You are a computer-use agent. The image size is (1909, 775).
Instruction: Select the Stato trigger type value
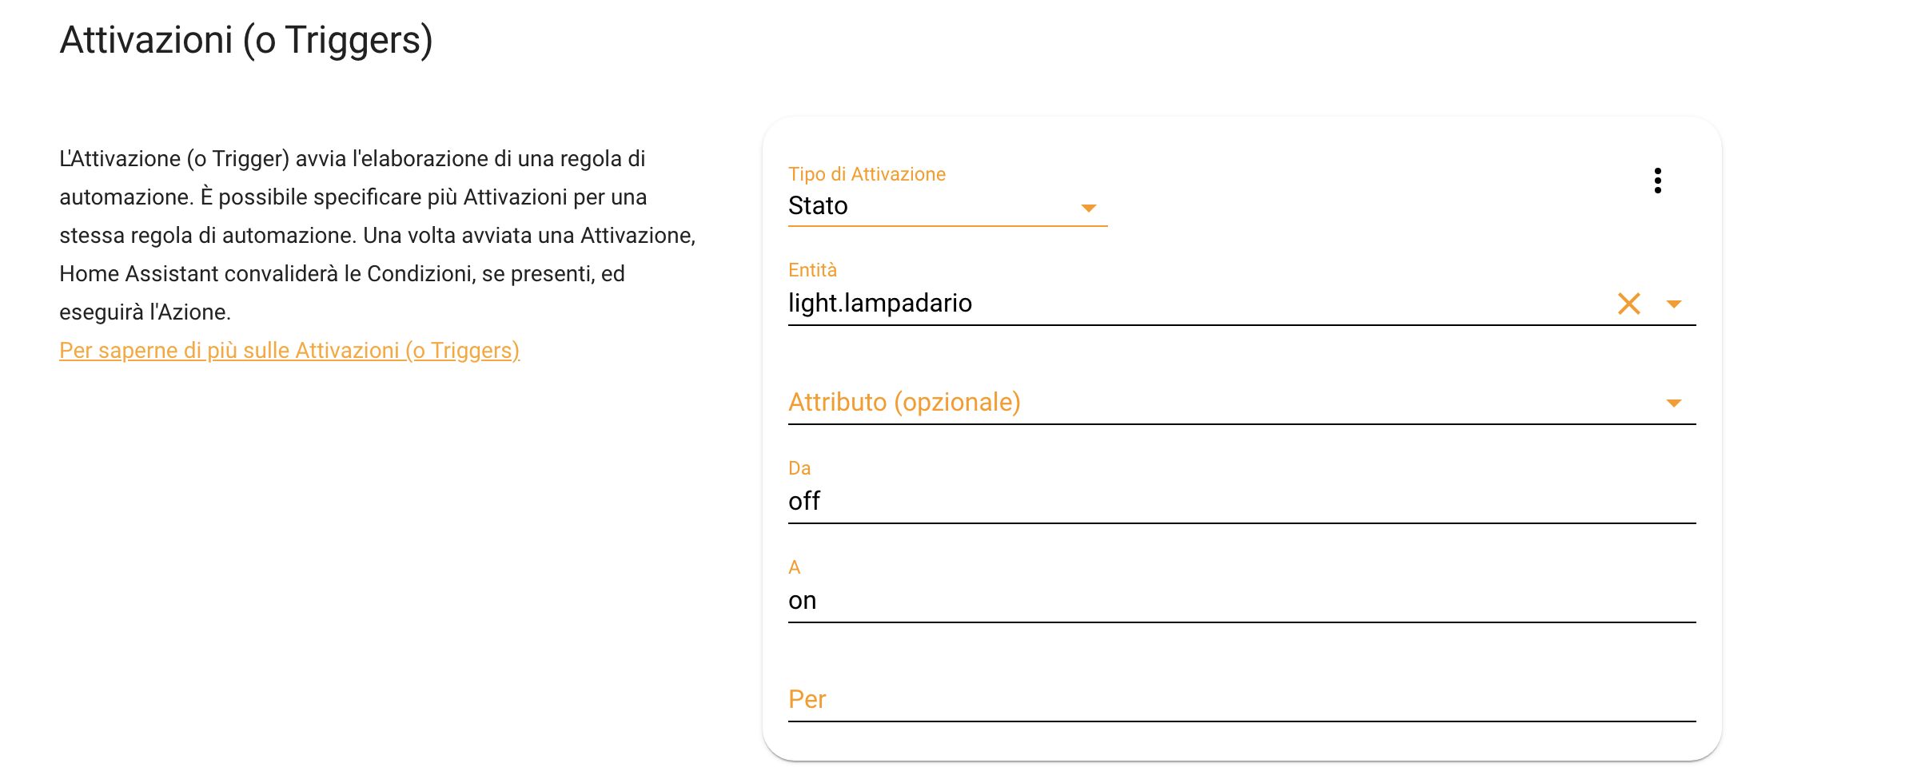(818, 206)
